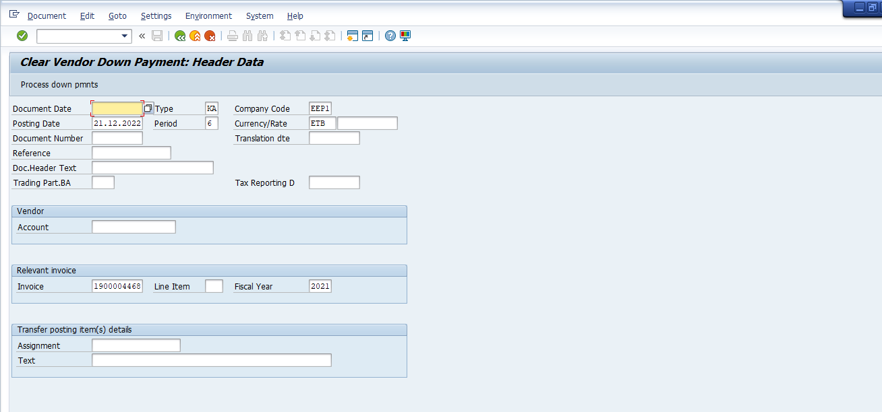This screenshot has width=882, height=412.
Task: Collapse the command field with double-chevron
Action: (142, 36)
